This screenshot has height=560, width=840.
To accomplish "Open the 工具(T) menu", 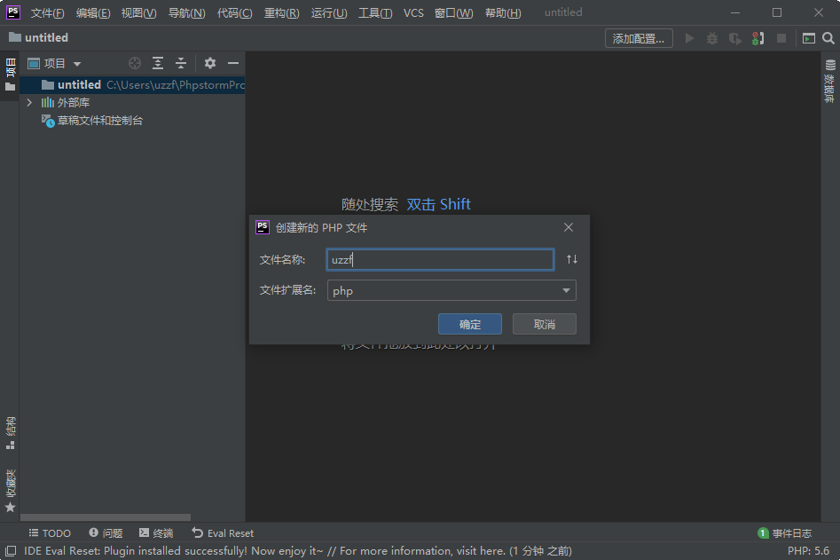I will coord(375,12).
